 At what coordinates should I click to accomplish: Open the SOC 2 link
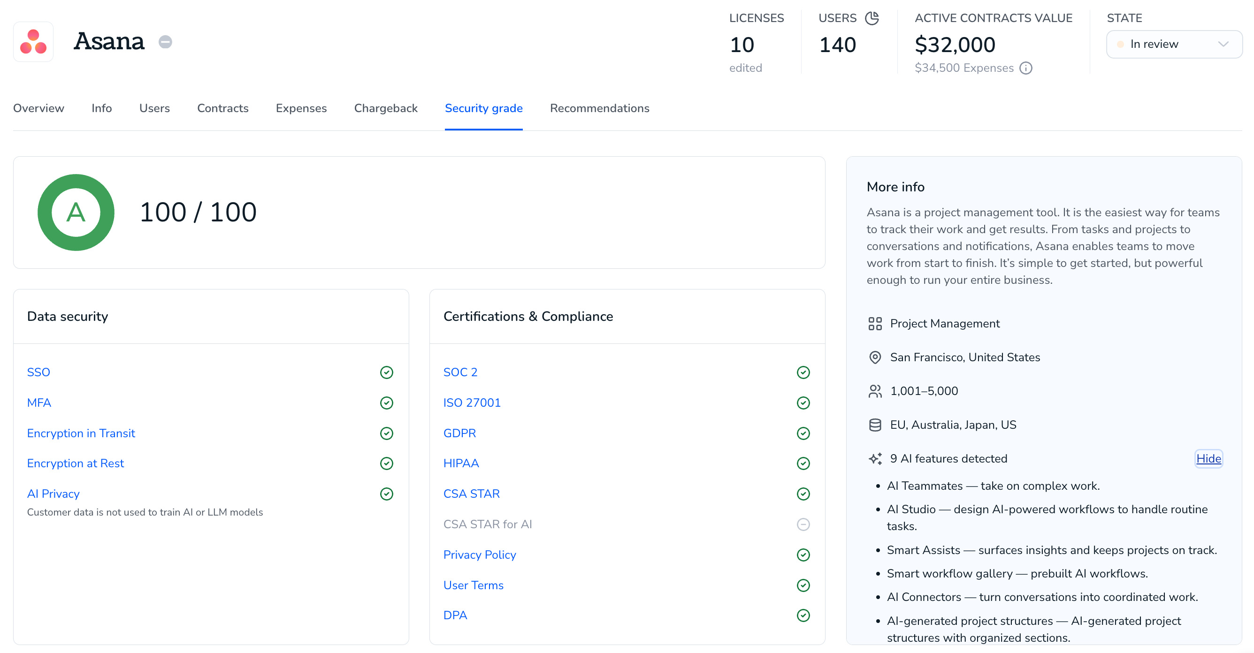[460, 372]
